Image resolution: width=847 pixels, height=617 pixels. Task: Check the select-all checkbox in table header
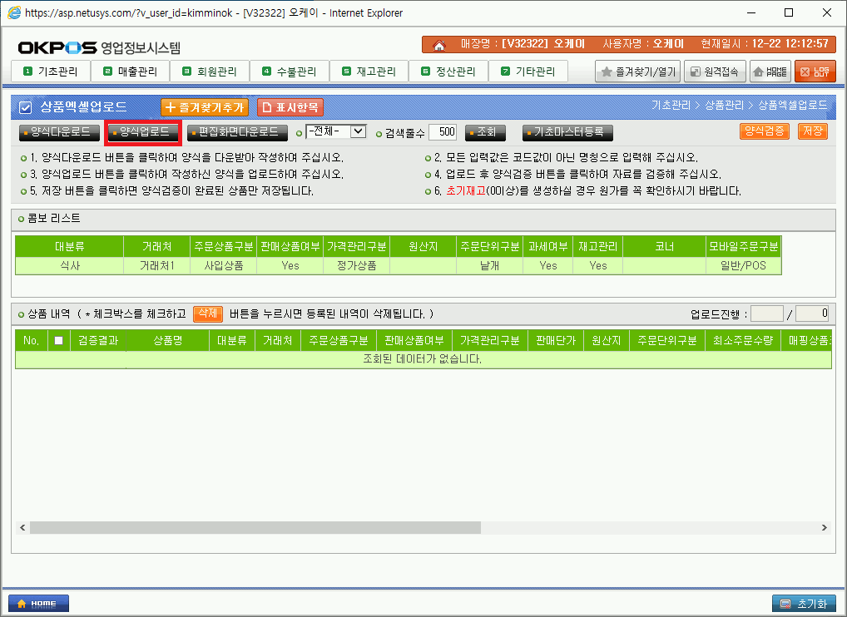point(58,341)
